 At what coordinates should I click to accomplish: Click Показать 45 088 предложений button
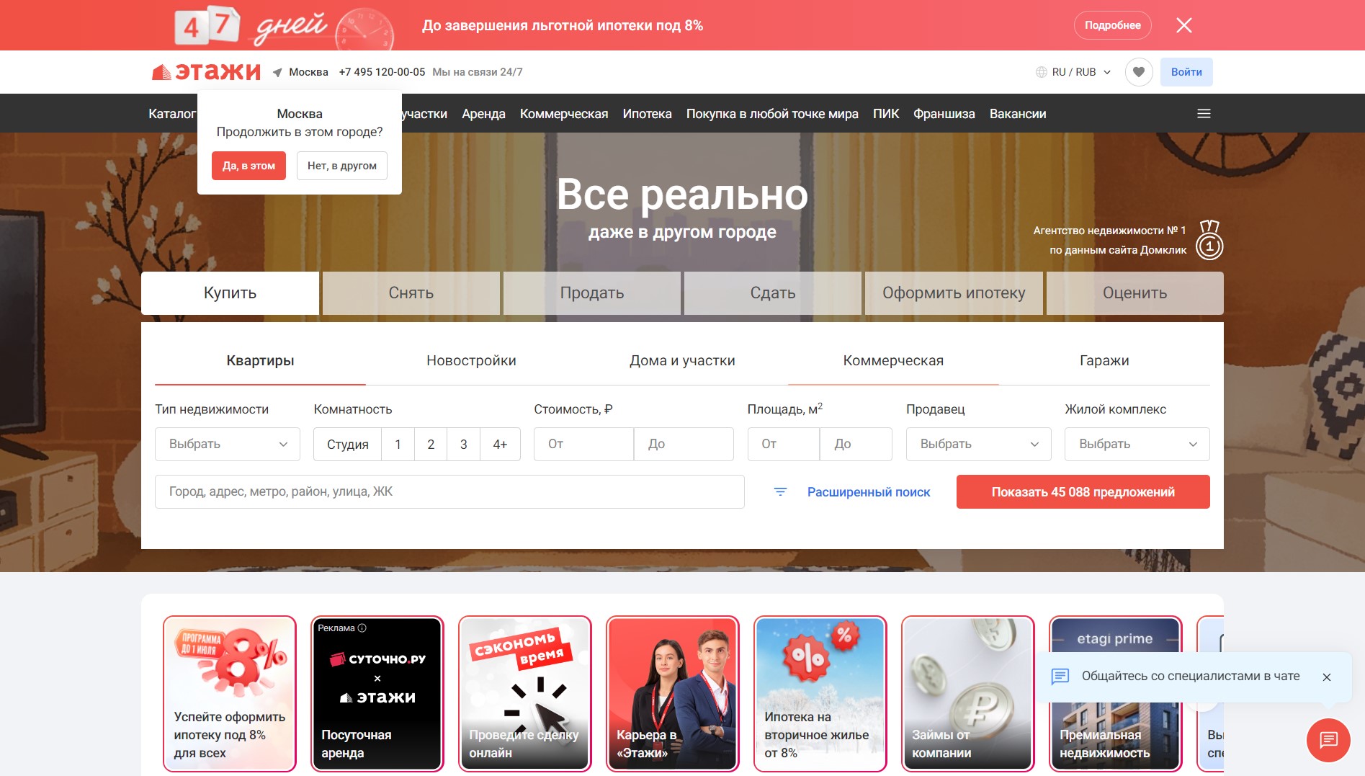point(1083,492)
